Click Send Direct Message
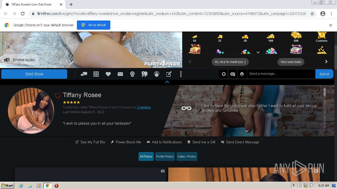This screenshot has width=337, height=189. coord(240,142)
